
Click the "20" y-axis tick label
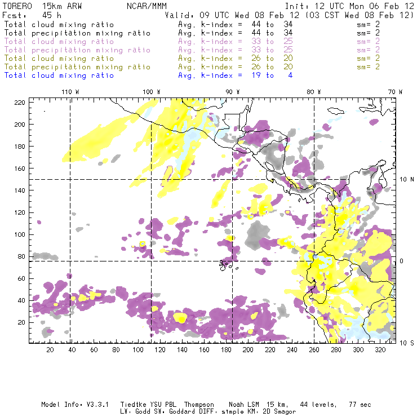[x=21, y=322]
